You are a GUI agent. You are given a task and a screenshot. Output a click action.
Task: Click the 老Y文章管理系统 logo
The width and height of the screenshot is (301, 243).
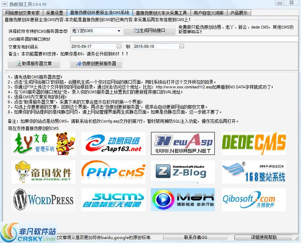pyautogui.click(x=43, y=144)
